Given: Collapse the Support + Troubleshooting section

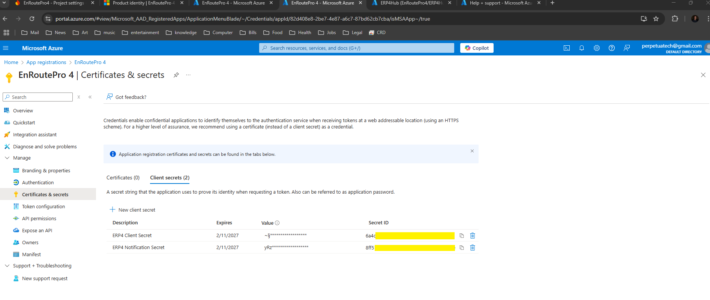Looking at the screenshot, I should pos(7,266).
